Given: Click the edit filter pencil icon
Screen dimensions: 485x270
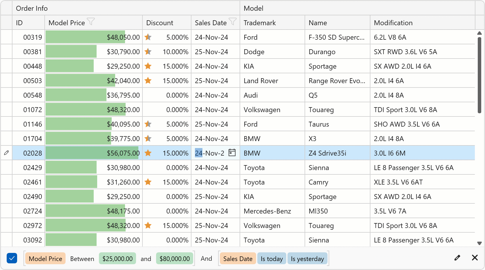Looking at the screenshot, I should tap(457, 258).
